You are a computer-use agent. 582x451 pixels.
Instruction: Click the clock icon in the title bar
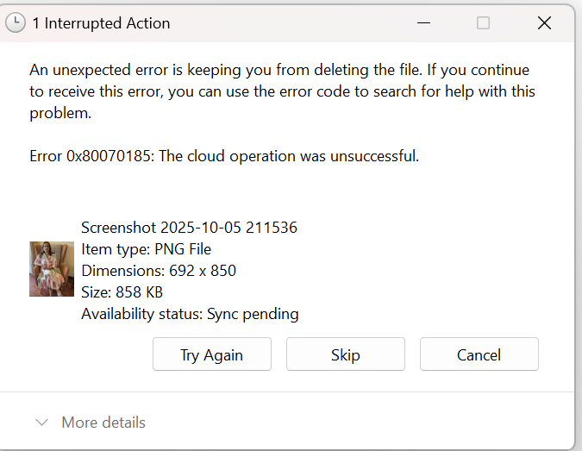(x=16, y=23)
